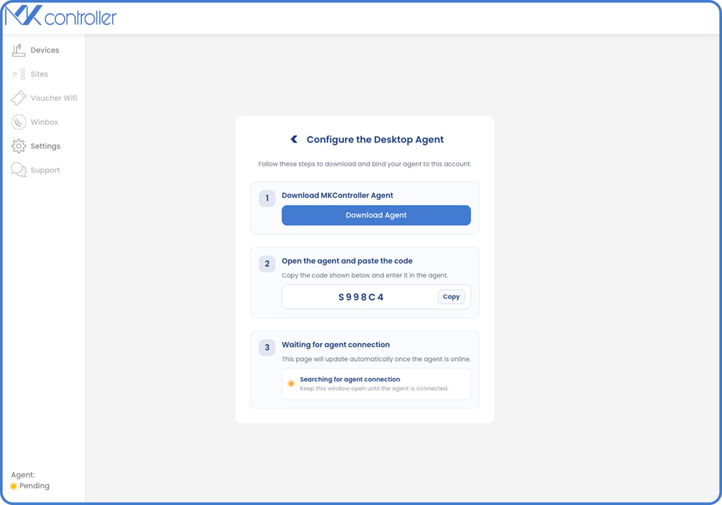Click the Searching for agent connection box
This screenshot has height=505, width=722.
coord(376,384)
